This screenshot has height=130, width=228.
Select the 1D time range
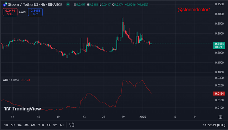tap(6, 125)
